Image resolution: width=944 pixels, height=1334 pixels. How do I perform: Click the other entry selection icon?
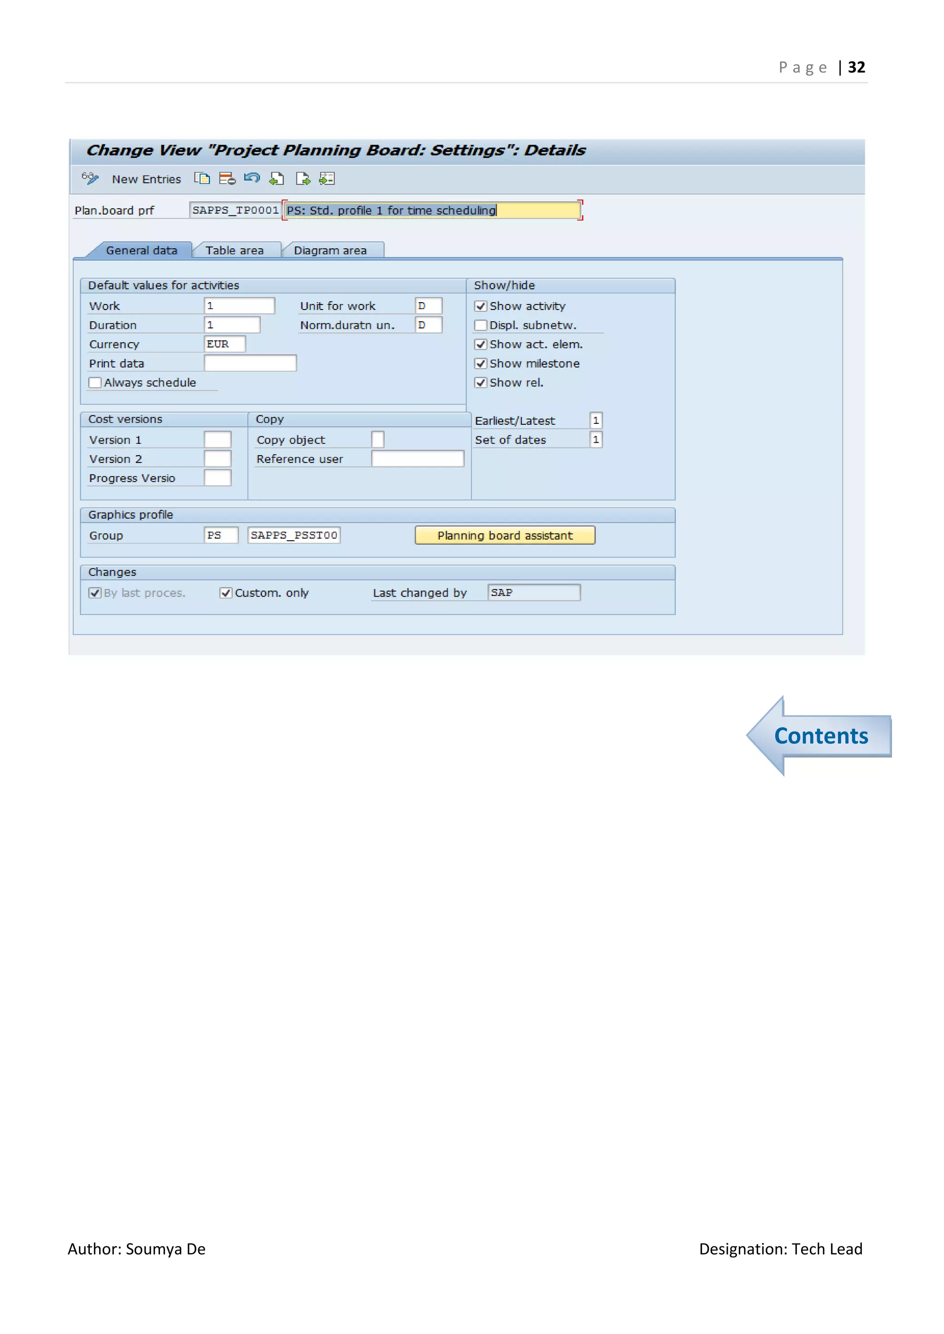[327, 178]
